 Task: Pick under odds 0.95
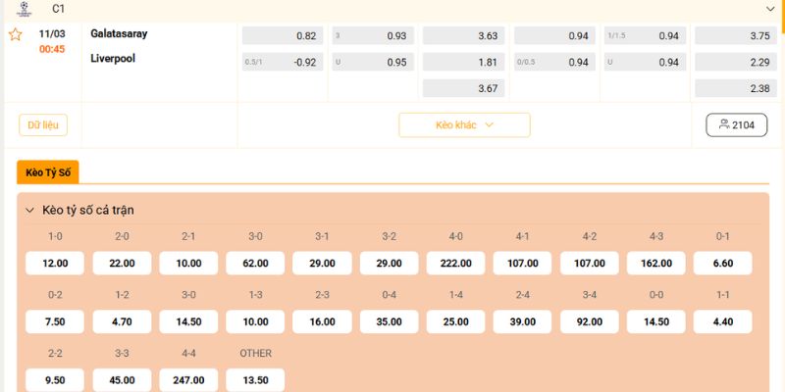[373, 62]
